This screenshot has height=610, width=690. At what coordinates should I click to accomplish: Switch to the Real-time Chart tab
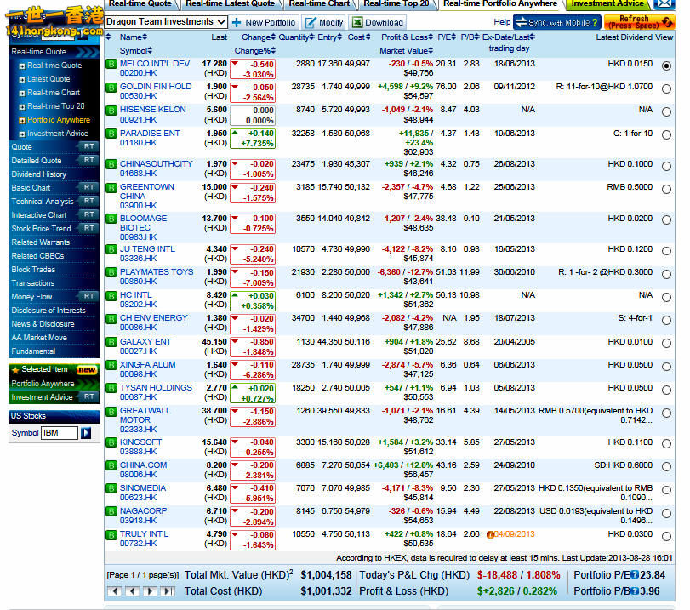pyautogui.click(x=319, y=4)
